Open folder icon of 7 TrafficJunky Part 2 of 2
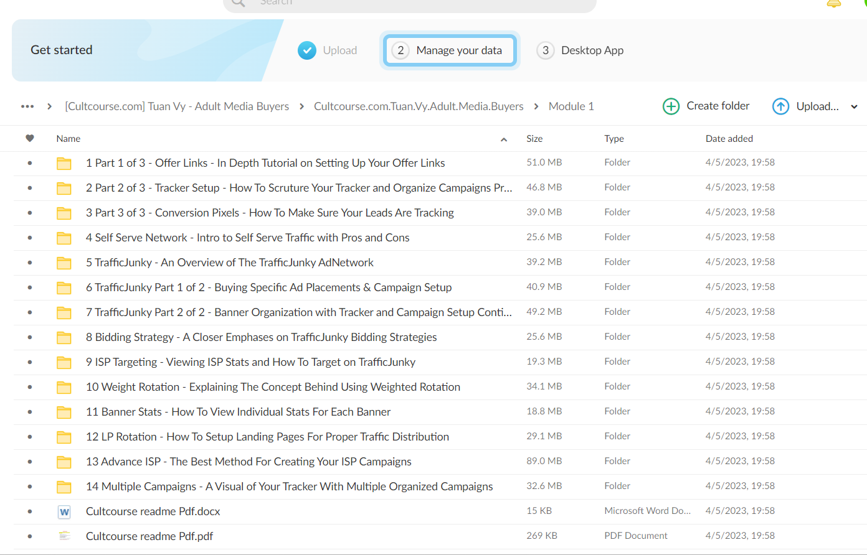The width and height of the screenshot is (867, 555). [64, 312]
